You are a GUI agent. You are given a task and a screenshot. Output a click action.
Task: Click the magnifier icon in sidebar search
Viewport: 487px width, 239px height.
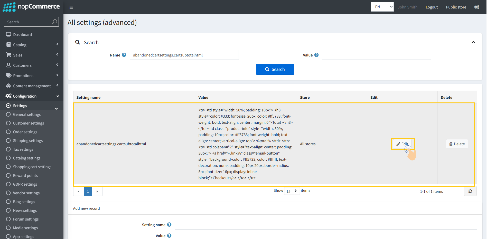[x=54, y=22]
